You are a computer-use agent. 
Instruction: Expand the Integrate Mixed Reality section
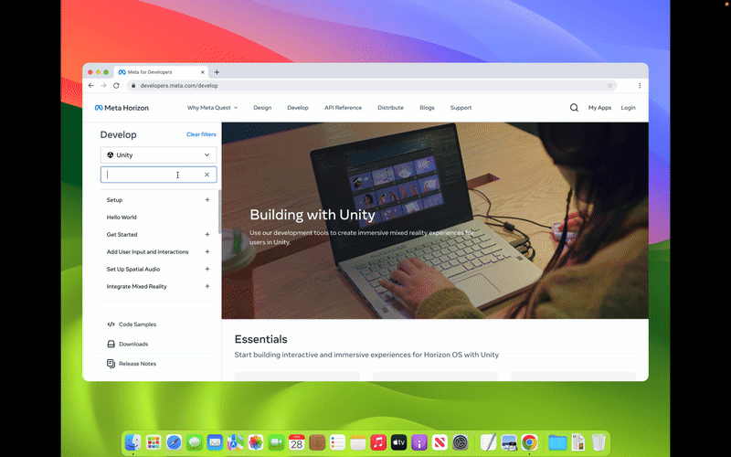(207, 286)
